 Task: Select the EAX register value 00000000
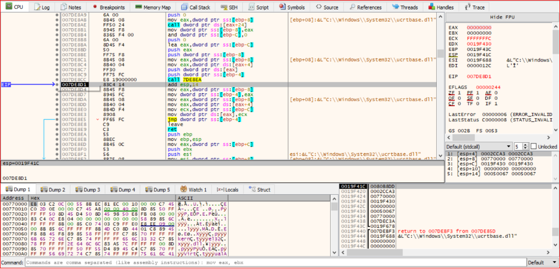(479, 27)
